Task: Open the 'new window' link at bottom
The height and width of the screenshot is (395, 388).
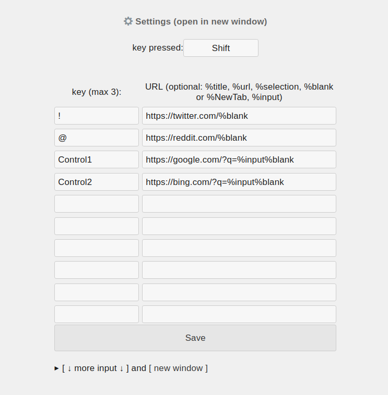Action: (x=178, y=368)
